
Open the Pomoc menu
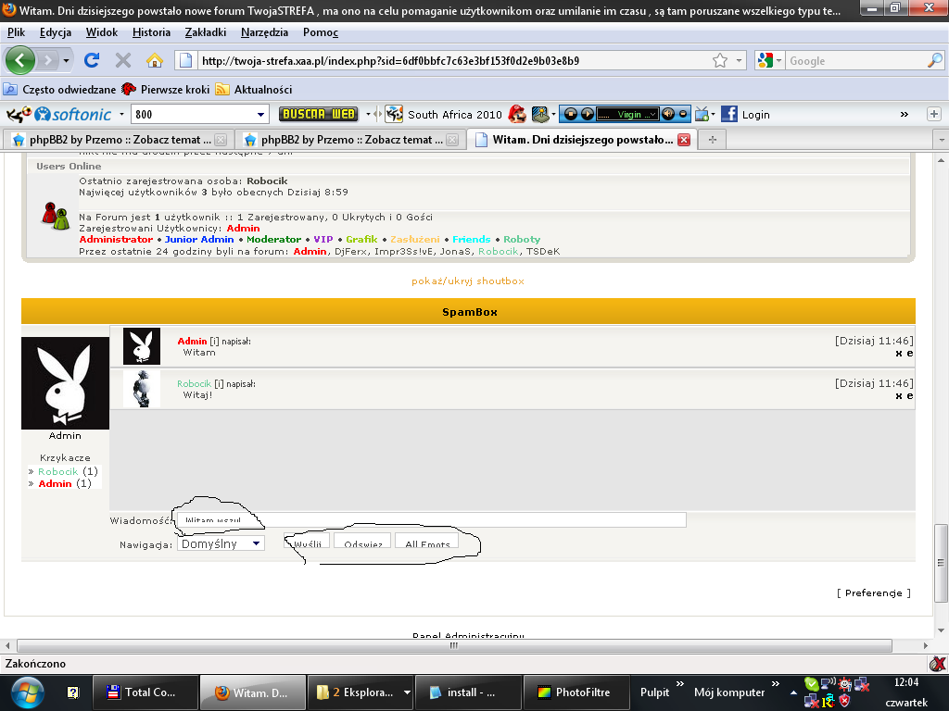320,32
